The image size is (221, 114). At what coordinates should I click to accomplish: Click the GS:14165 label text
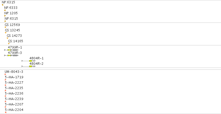click(x=16, y=41)
